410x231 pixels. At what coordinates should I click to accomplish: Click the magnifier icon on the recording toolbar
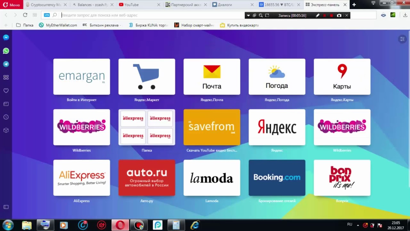click(x=261, y=15)
